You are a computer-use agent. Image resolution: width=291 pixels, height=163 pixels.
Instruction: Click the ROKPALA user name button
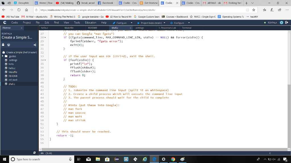coord(272,23)
